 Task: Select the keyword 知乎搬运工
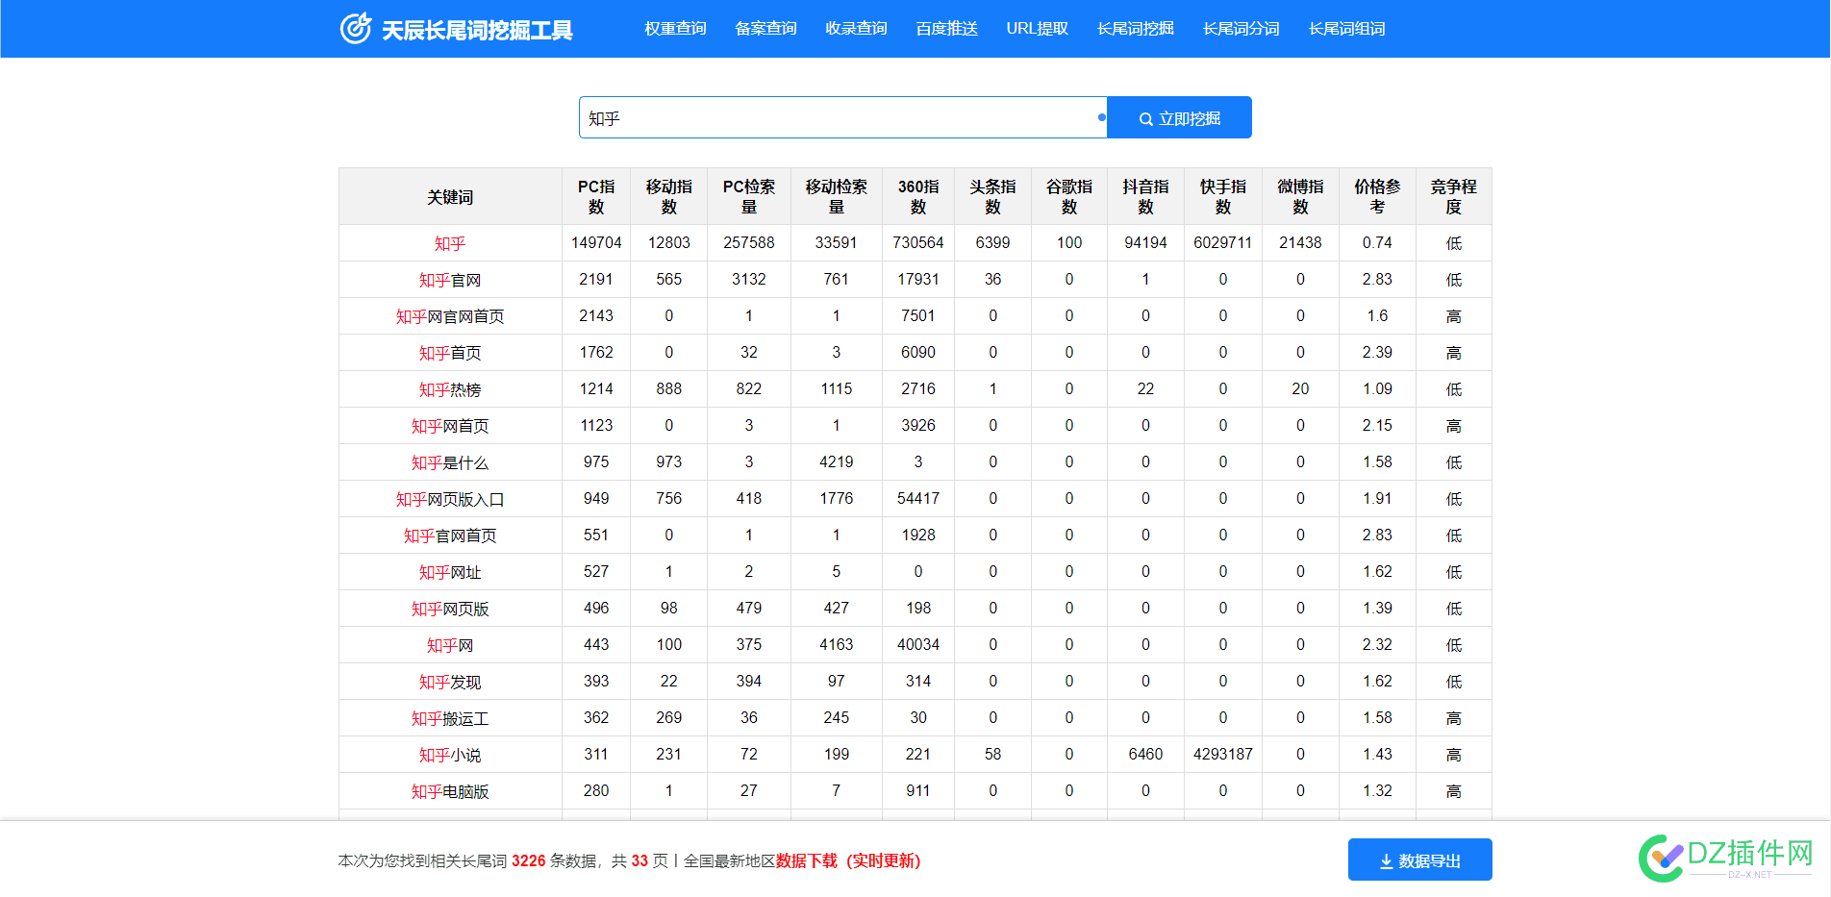[450, 718]
